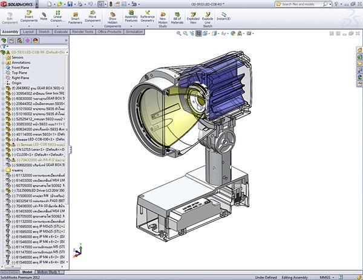Select the Model tab at bottom

[x=27, y=272]
